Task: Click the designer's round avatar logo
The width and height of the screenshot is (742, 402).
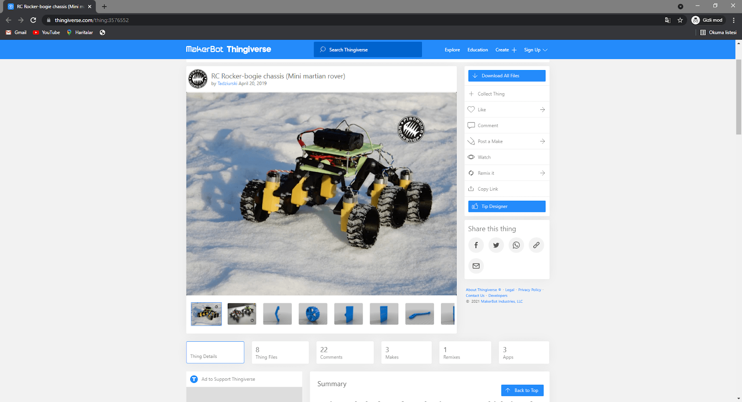Action: pos(198,79)
